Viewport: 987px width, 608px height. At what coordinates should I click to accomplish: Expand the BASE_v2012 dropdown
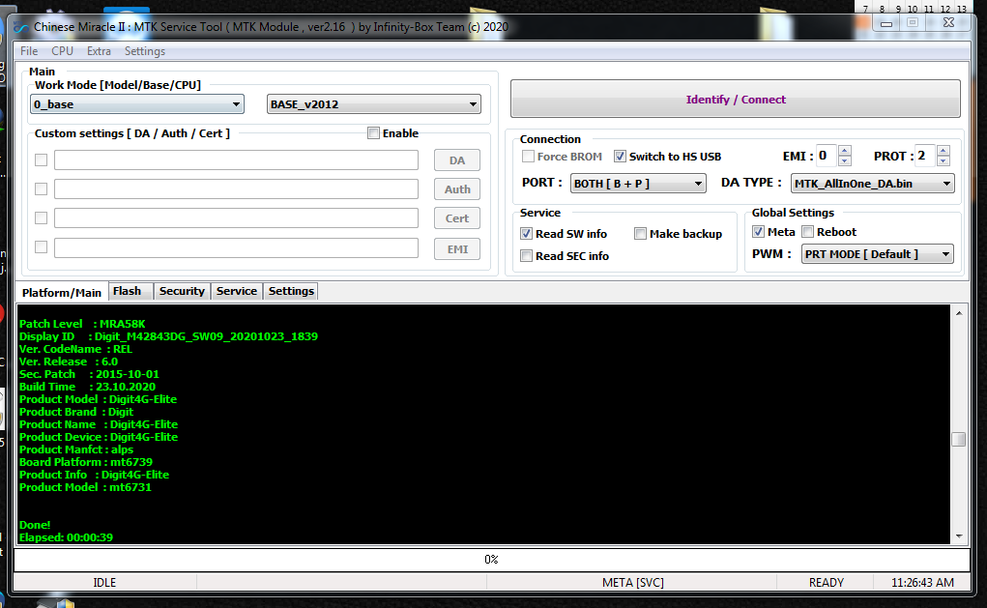tap(374, 103)
